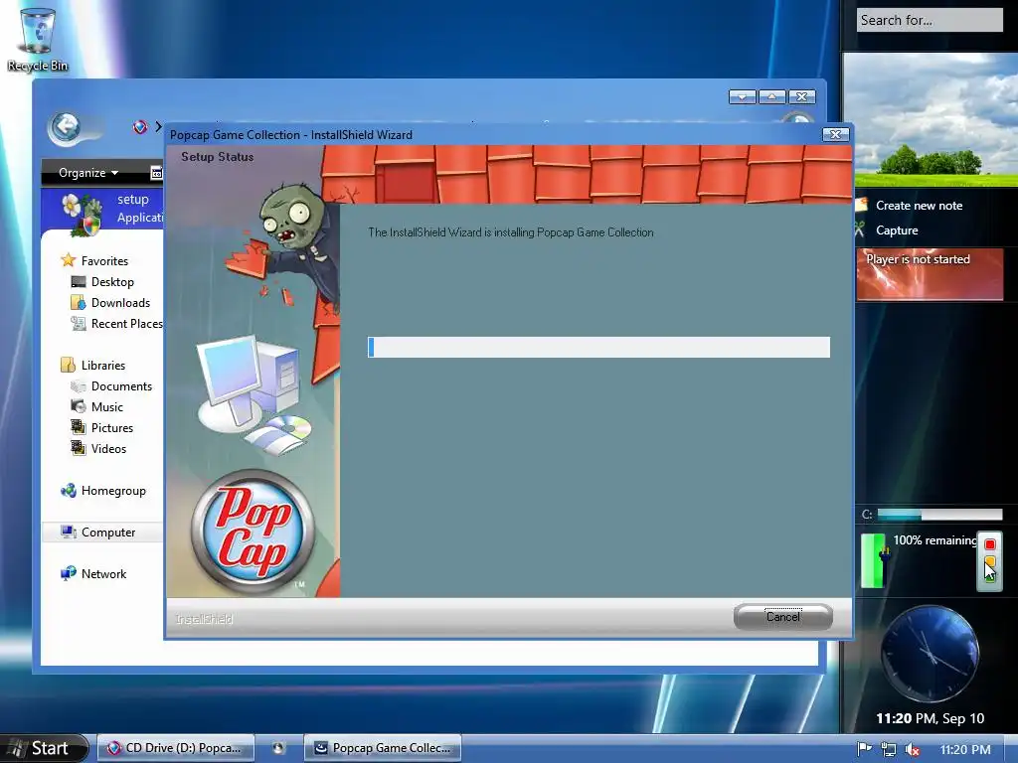Open Downloads folder in sidebar
The image size is (1018, 763).
[120, 302]
